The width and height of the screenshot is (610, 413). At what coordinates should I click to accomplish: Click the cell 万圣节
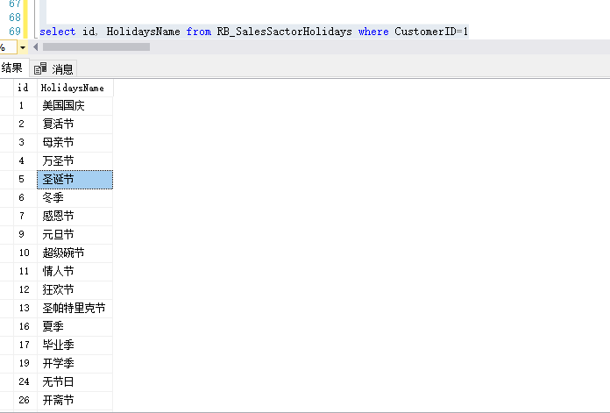click(75, 160)
